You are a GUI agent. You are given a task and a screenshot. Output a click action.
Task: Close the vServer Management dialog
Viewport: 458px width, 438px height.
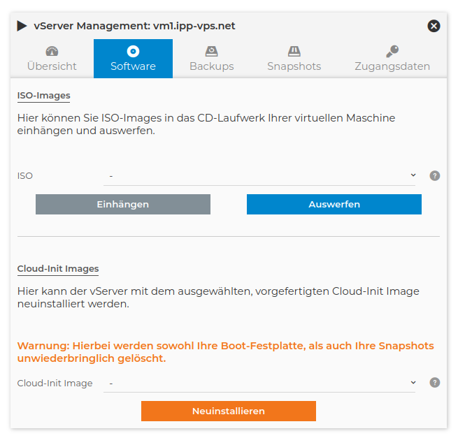click(x=434, y=27)
